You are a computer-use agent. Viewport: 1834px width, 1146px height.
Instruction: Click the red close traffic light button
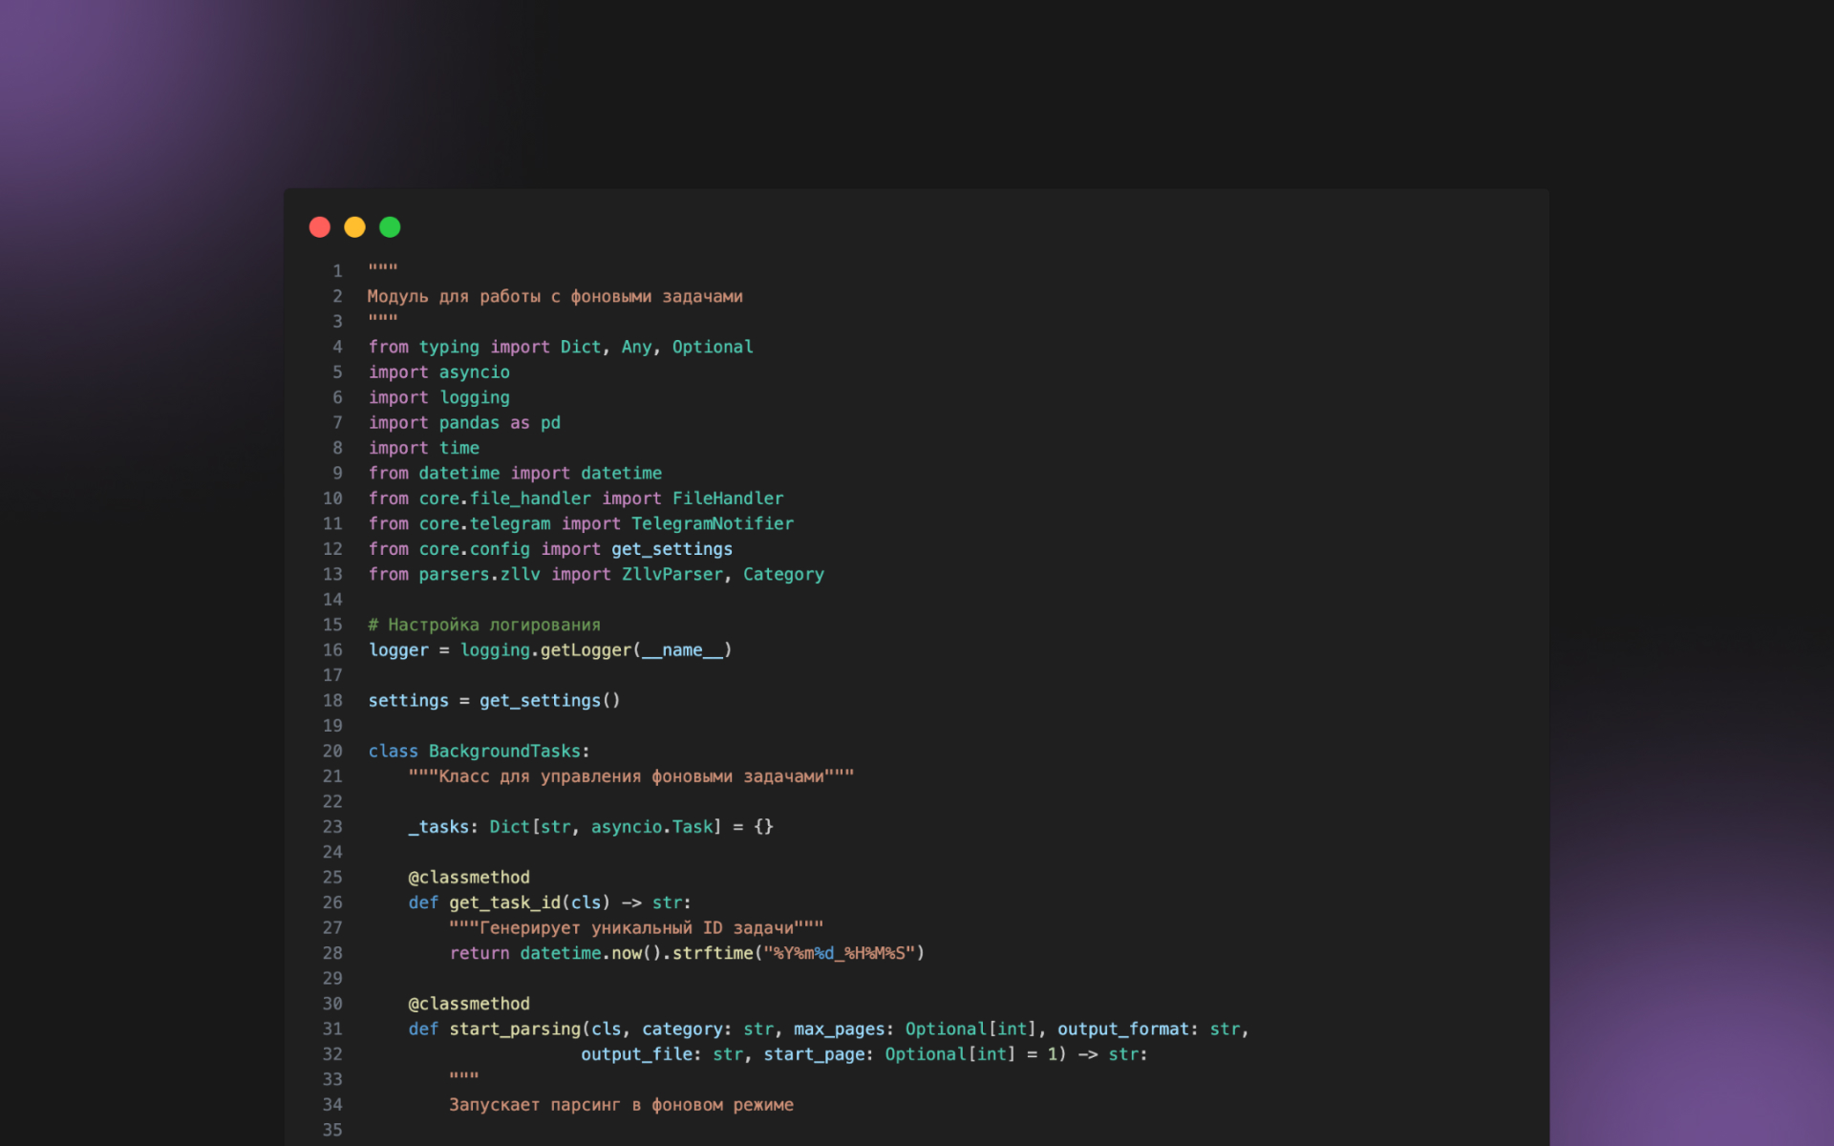click(319, 227)
